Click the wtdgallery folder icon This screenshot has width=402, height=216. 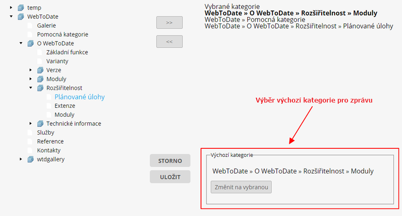[30, 159]
